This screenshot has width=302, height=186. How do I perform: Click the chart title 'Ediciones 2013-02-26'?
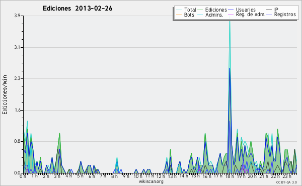click(78, 9)
